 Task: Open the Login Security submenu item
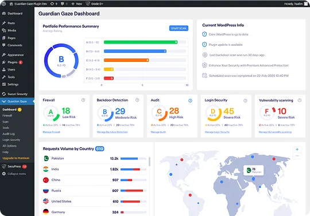(x=11, y=140)
